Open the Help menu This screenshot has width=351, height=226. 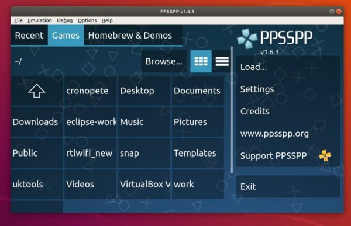click(107, 20)
